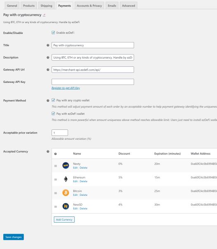Click the help icon beside Title

pos(48,45)
